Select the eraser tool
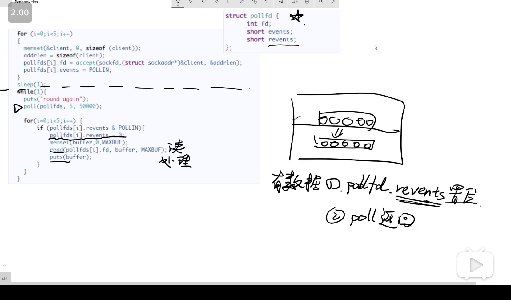 (x=216, y=2)
